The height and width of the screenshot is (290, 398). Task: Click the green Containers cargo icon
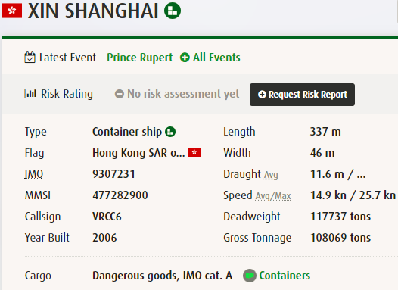point(250,276)
